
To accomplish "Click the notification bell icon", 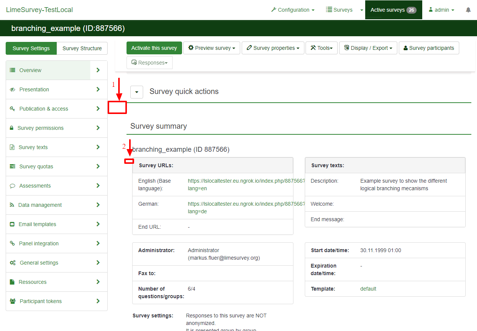I will [468, 10].
